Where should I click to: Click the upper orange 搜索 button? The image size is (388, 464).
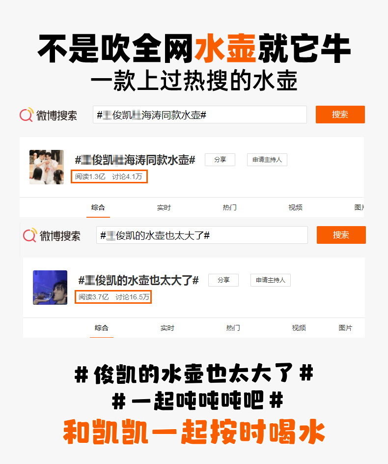(340, 115)
